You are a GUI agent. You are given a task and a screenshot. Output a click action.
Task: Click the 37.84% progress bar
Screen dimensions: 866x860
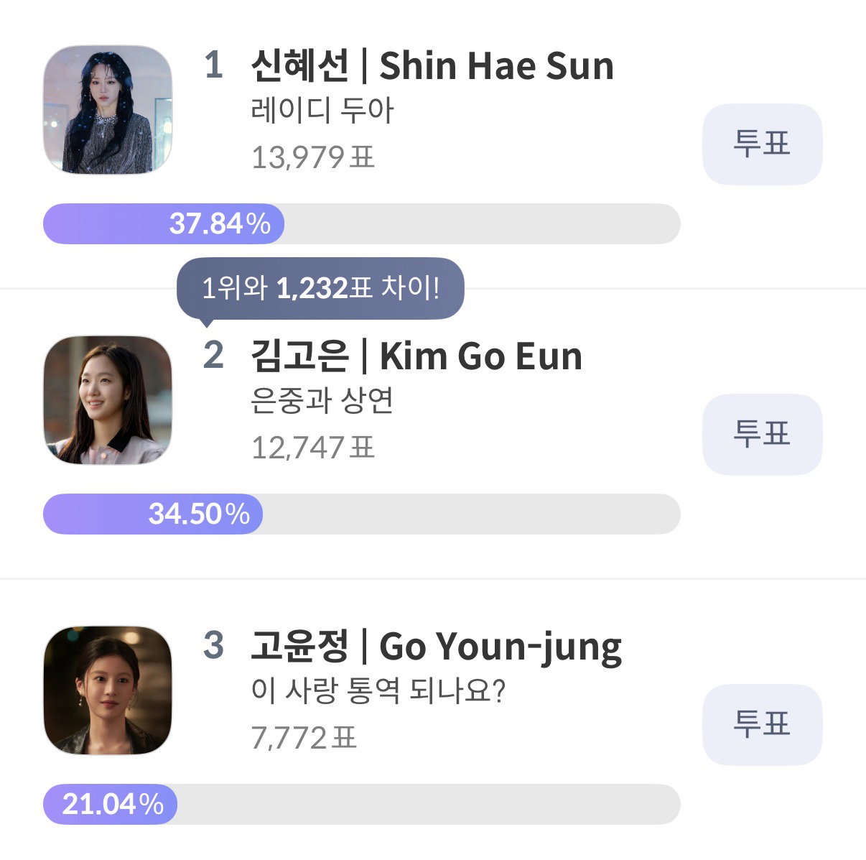[x=362, y=223]
